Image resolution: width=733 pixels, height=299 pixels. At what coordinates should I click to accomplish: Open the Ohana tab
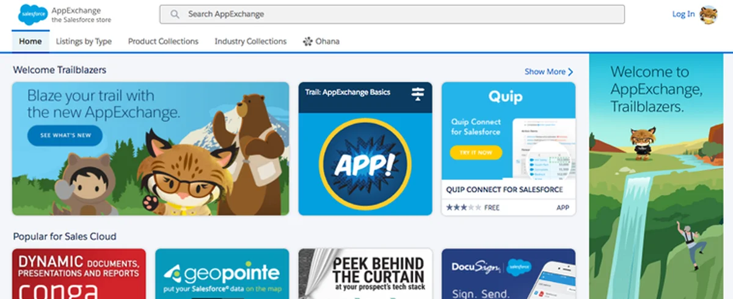pos(321,41)
